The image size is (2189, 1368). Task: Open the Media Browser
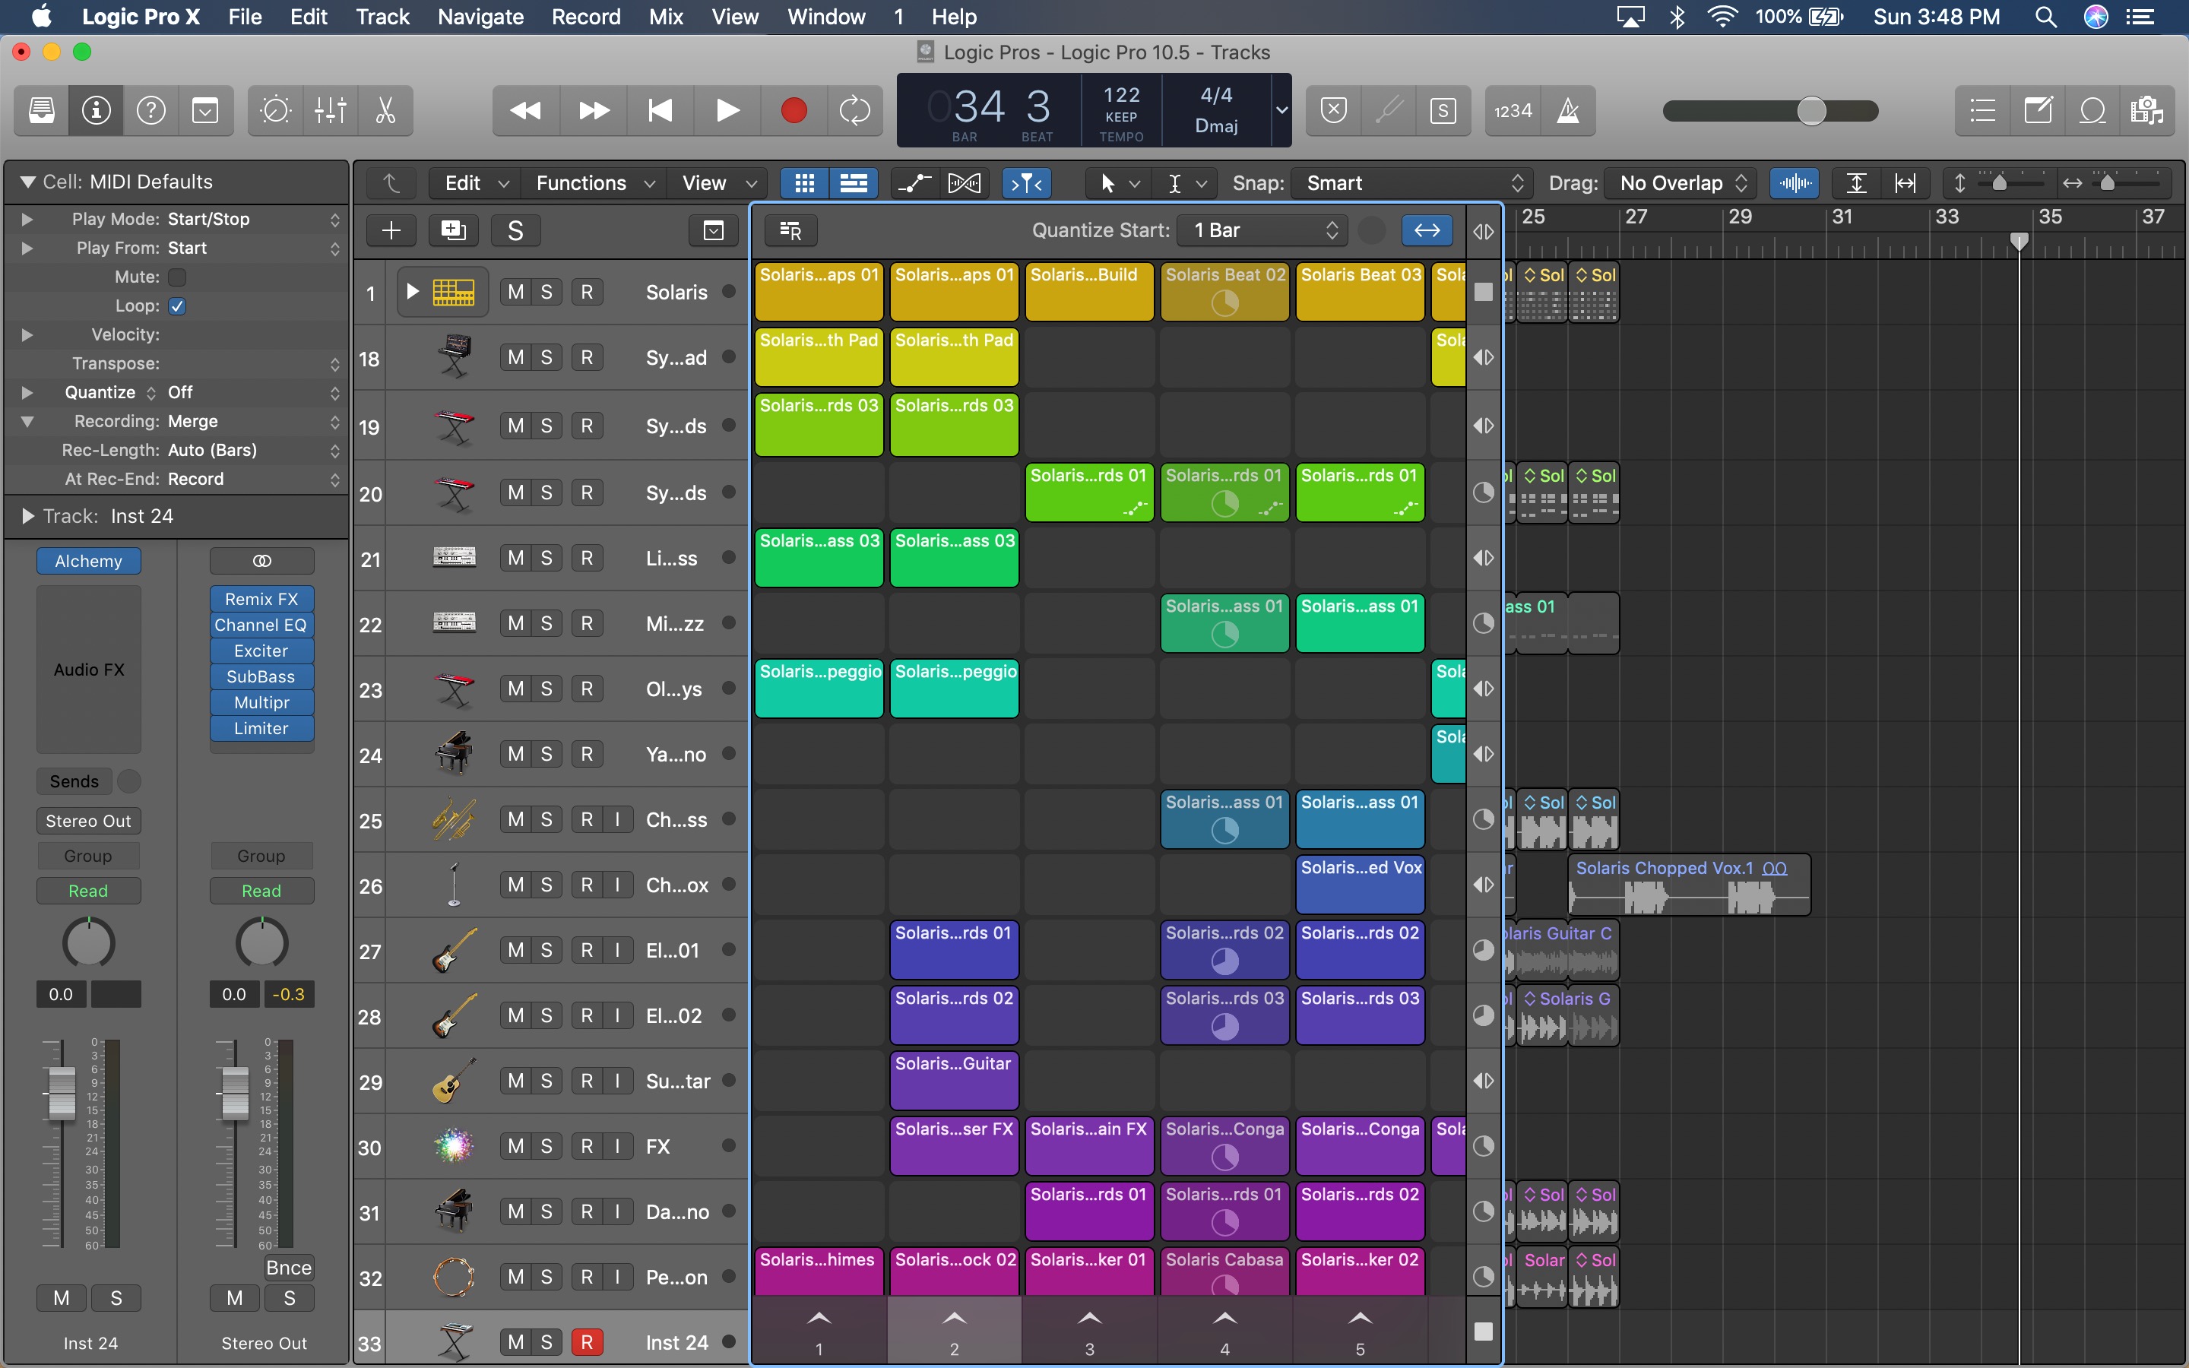click(2147, 110)
